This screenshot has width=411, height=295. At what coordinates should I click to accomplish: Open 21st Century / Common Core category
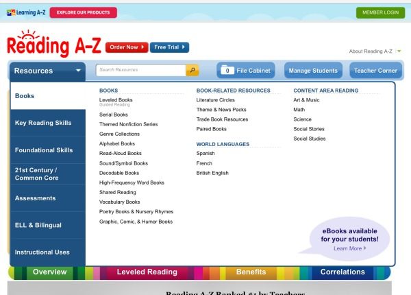(x=48, y=174)
